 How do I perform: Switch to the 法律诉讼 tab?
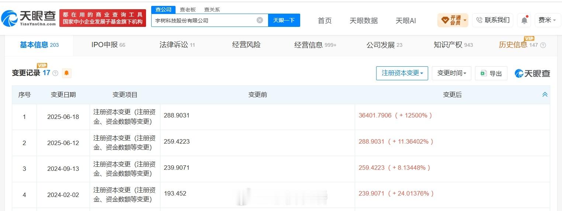[x=177, y=45]
